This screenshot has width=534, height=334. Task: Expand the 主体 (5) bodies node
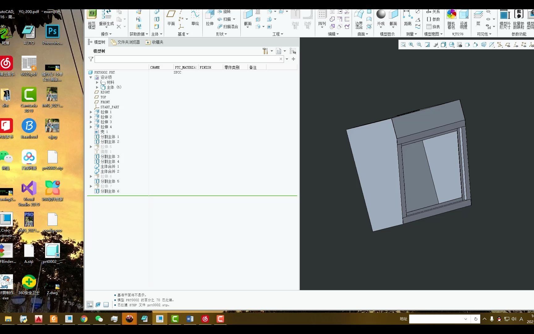pos(97,87)
